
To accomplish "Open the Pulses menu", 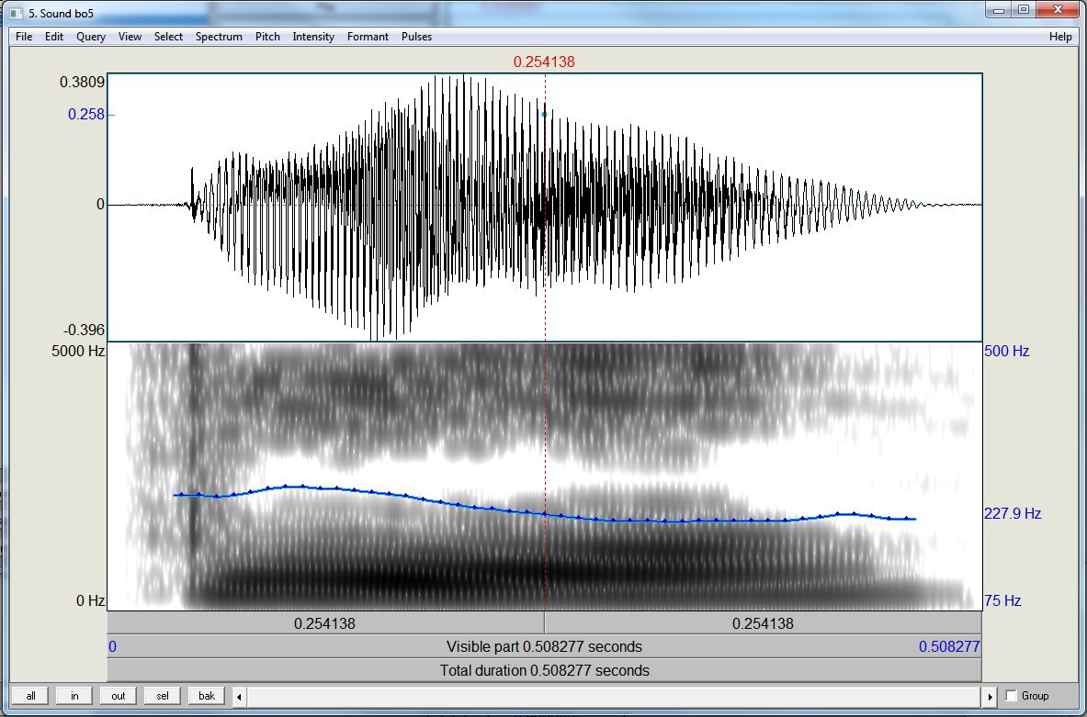I will [x=416, y=37].
